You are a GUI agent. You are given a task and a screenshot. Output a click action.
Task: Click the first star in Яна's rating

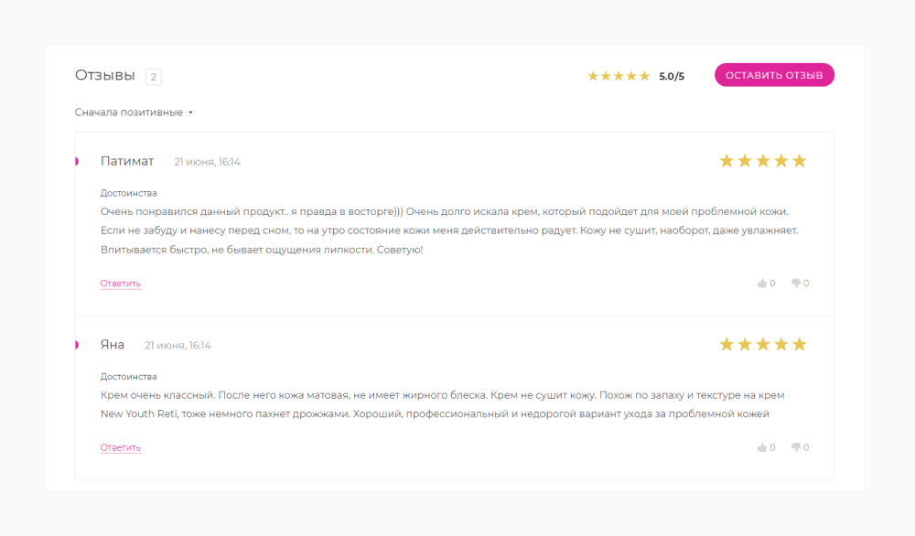tap(727, 344)
